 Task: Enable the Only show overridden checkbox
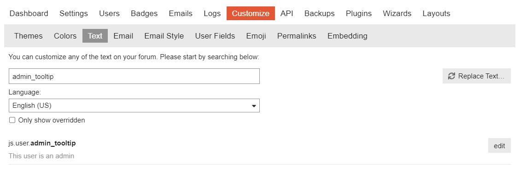pos(12,120)
